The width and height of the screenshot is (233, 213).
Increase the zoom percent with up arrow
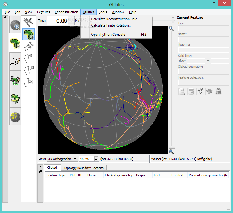[96, 158]
